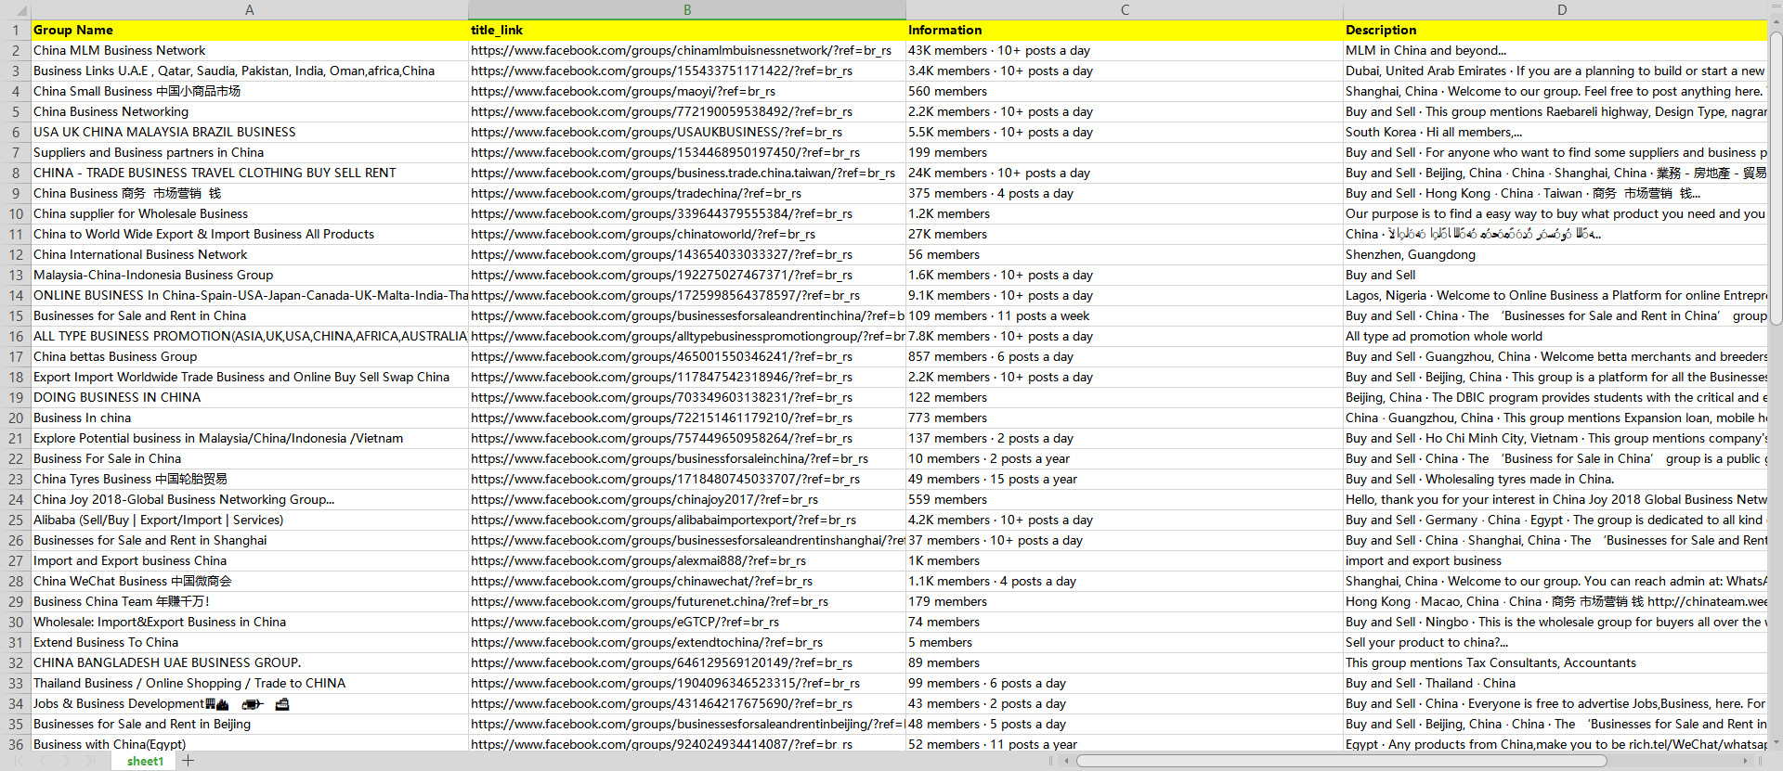Click the horizontal scrollbar left arrow
Screen dimensions: 1783x771
coord(1067,761)
